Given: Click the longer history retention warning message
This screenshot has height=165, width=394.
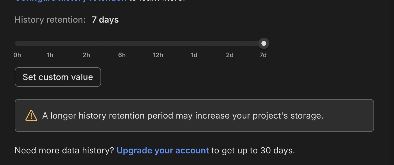Looking at the screenshot, I should 183,116.
